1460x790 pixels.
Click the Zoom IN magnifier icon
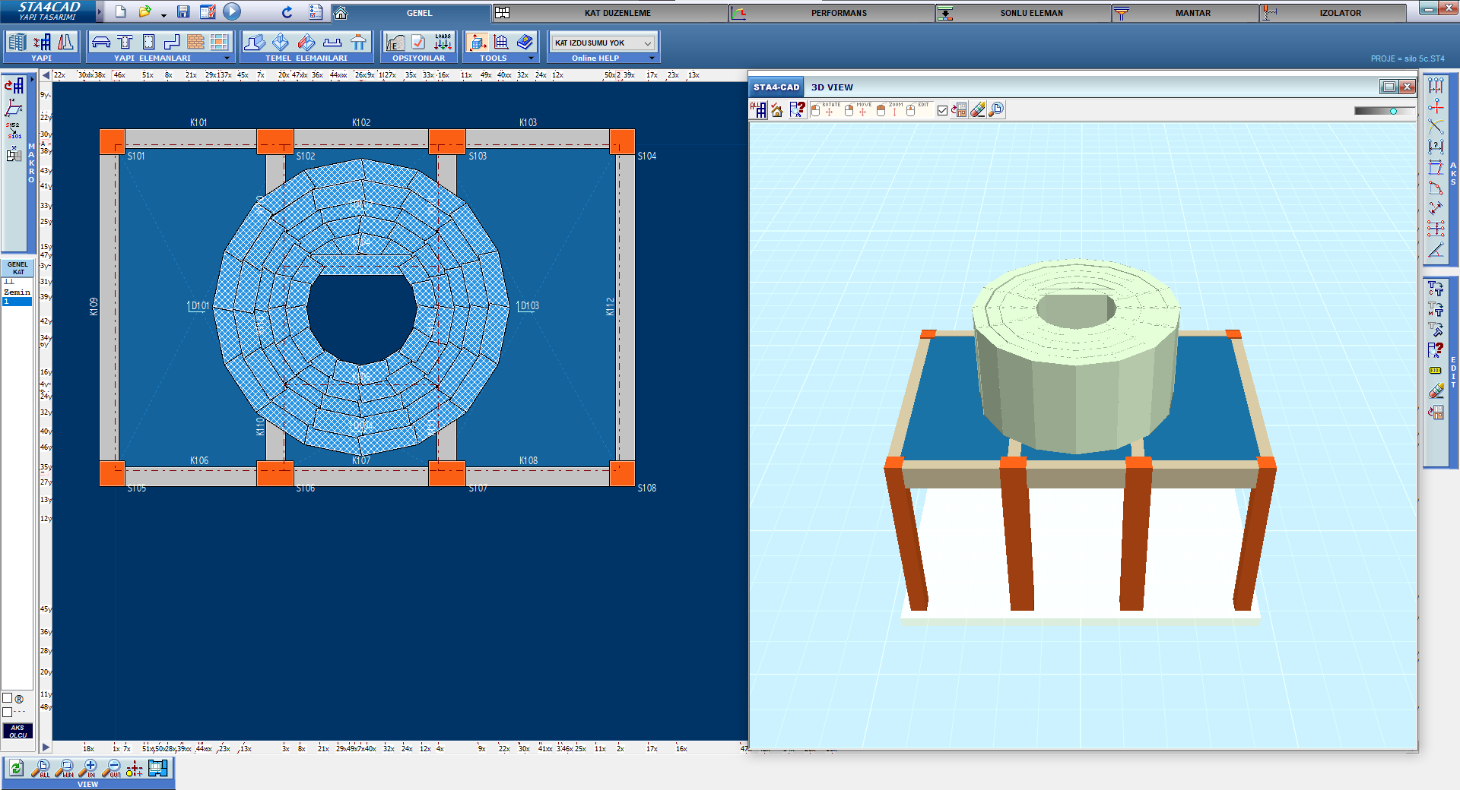(89, 769)
